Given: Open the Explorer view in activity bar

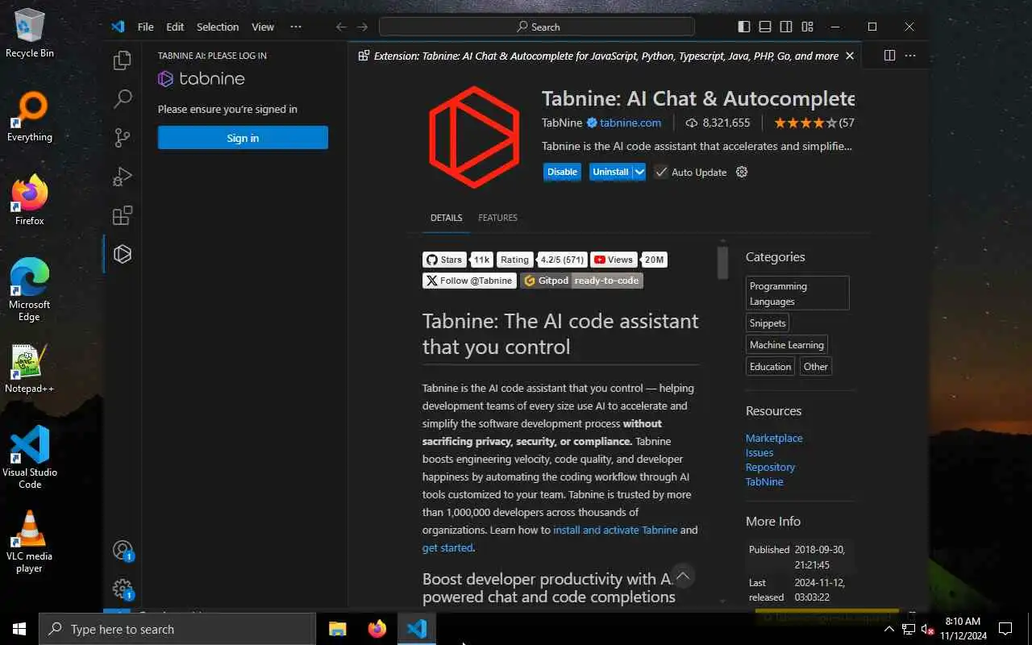Looking at the screenshot, I should (123, 60).
